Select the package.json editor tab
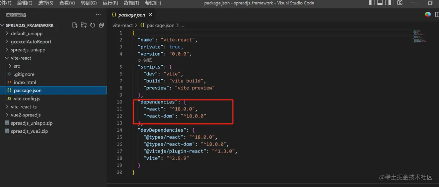Viewport: 439px width, 187px height. click(132, 15)
